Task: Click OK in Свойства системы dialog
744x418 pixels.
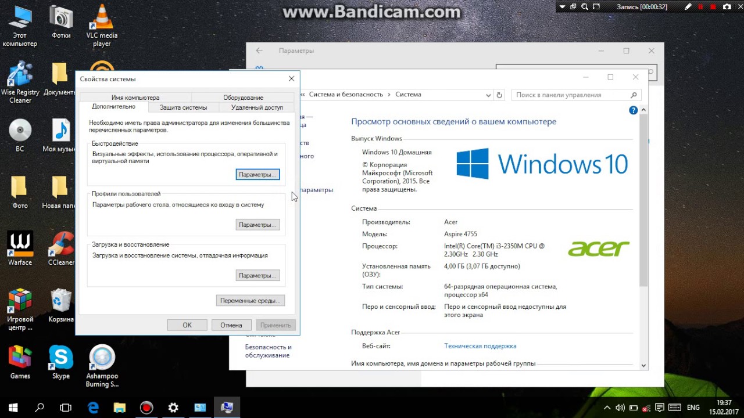Action: tap(187, 325)
